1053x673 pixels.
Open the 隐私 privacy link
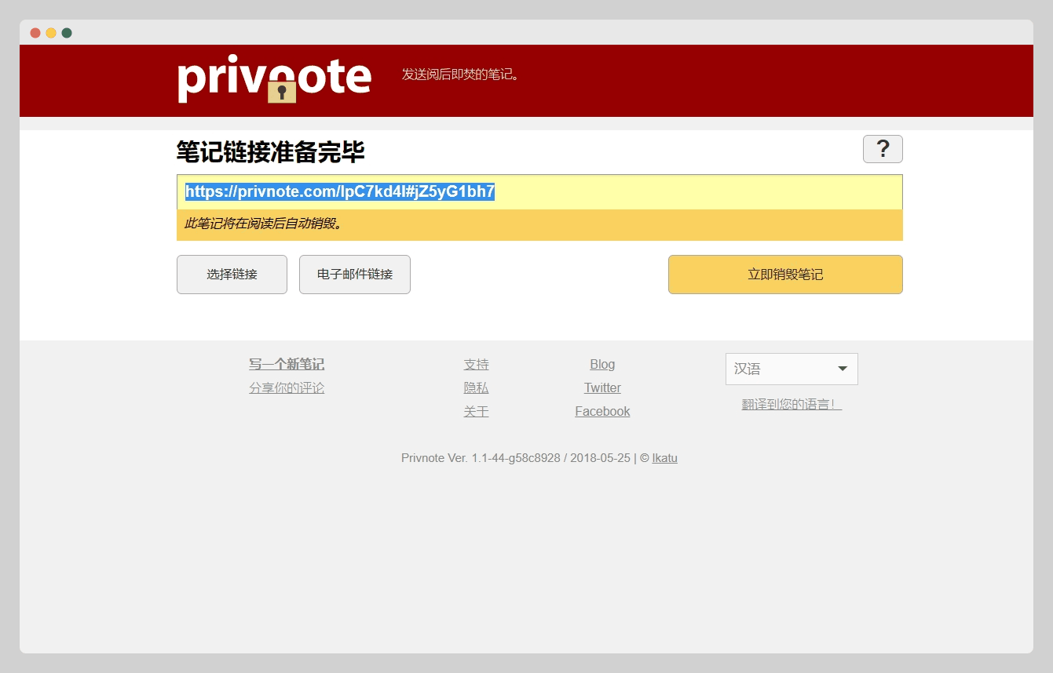click(x=476, y=388)
